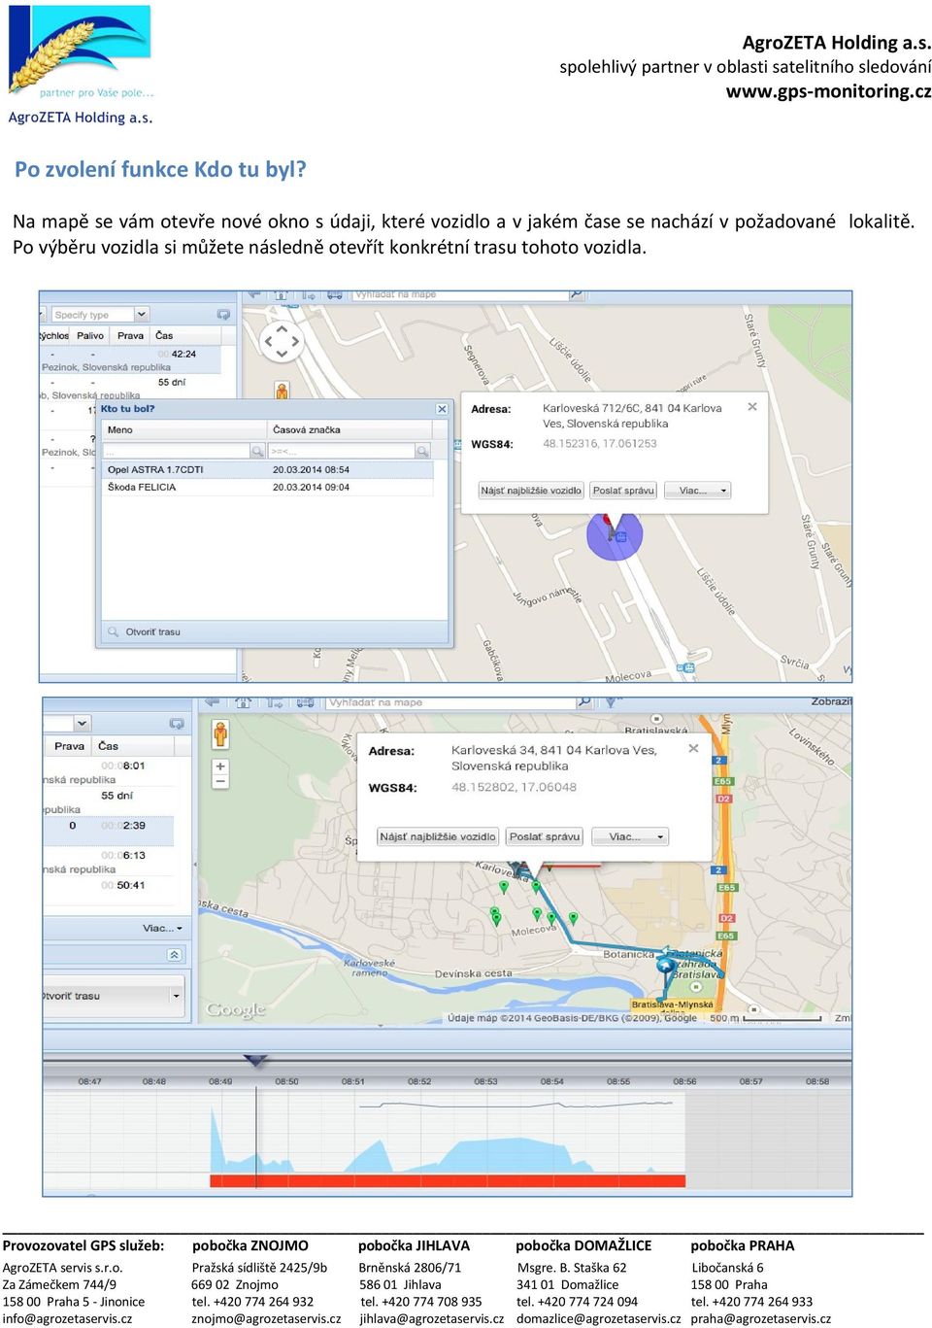The height and width of the screenshot is (1328, 932).
Task: Click the Časová značka column header
Action: (x=350, y=429)
